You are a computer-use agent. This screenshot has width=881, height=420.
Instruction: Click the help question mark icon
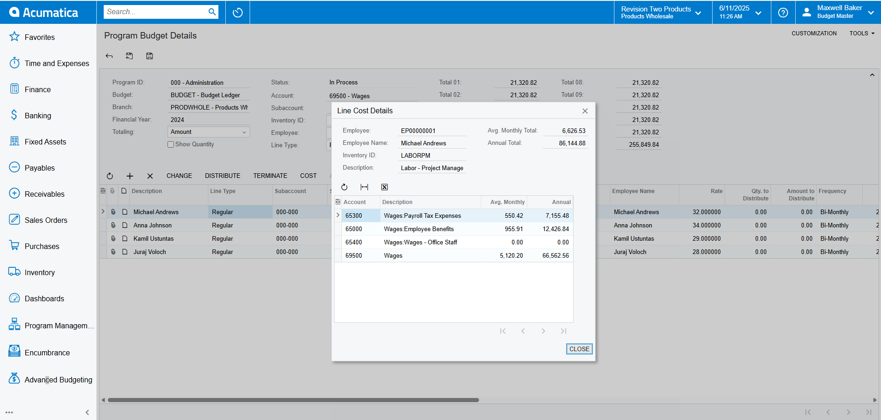(783, 12)
